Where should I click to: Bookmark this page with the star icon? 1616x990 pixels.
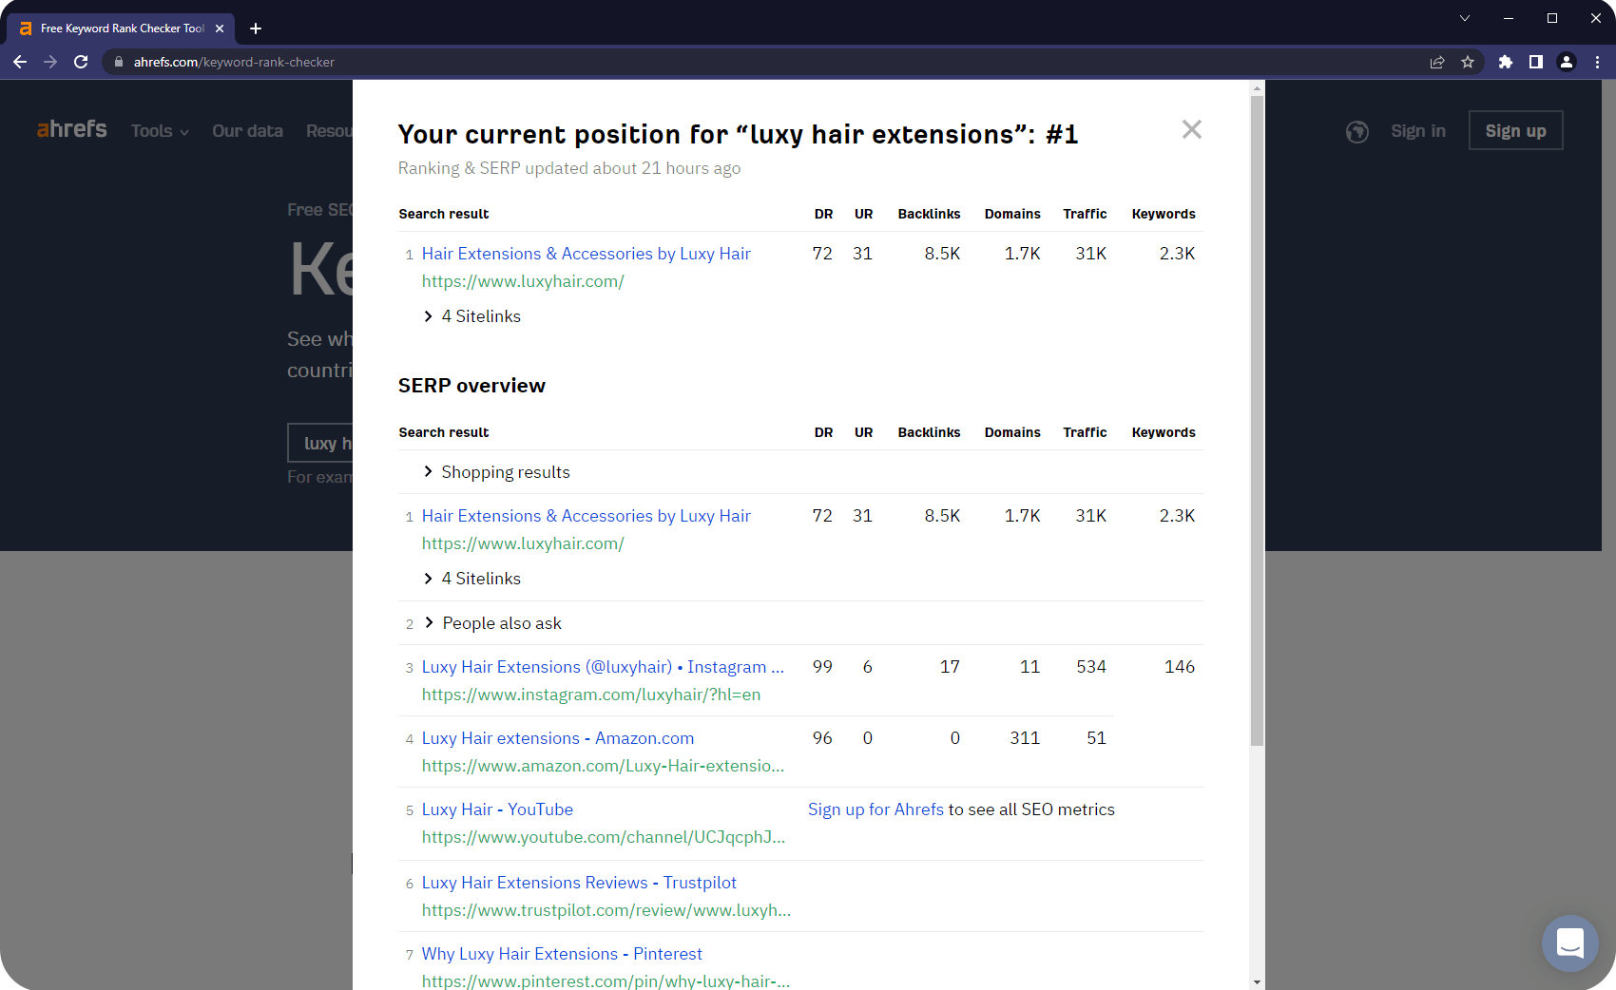coord(1468,62)
